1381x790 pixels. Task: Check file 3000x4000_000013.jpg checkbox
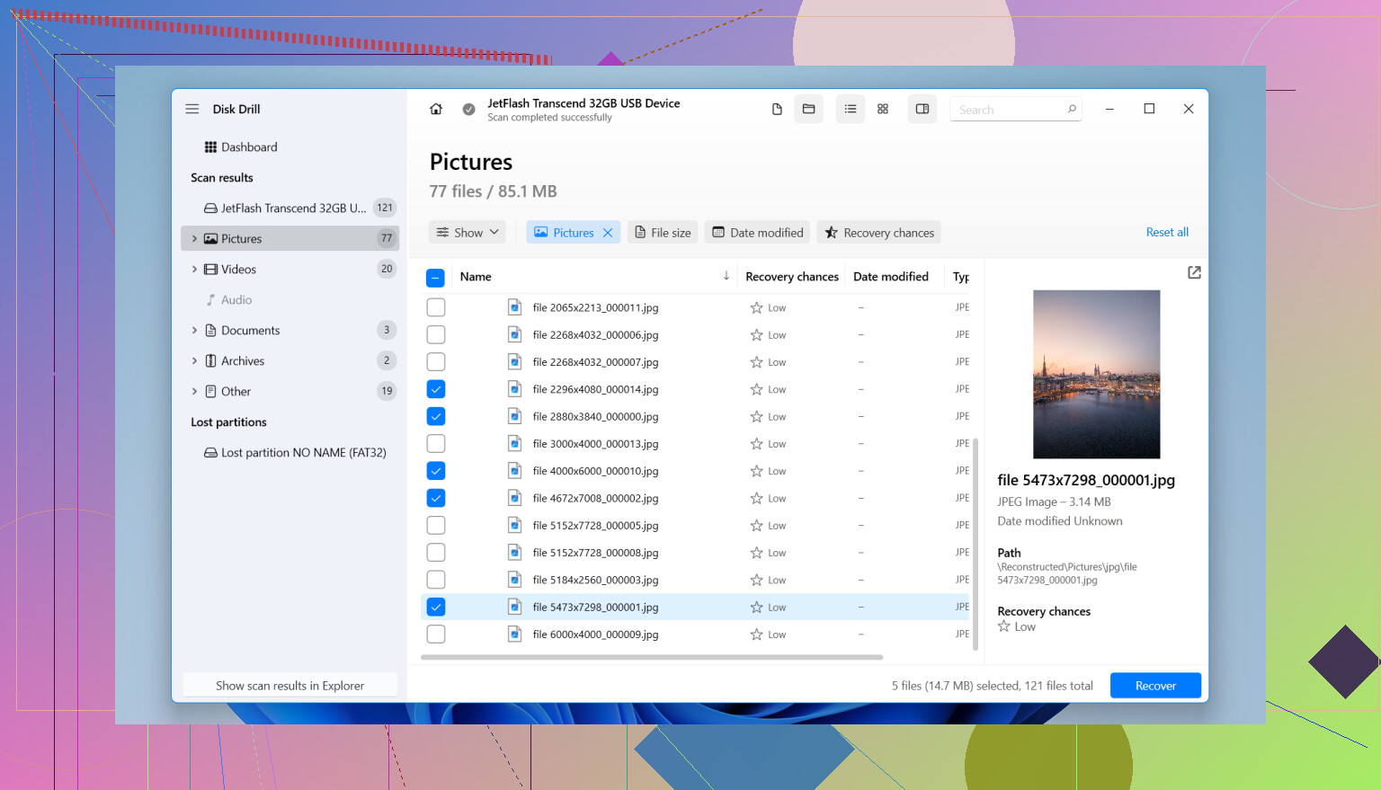436,443
